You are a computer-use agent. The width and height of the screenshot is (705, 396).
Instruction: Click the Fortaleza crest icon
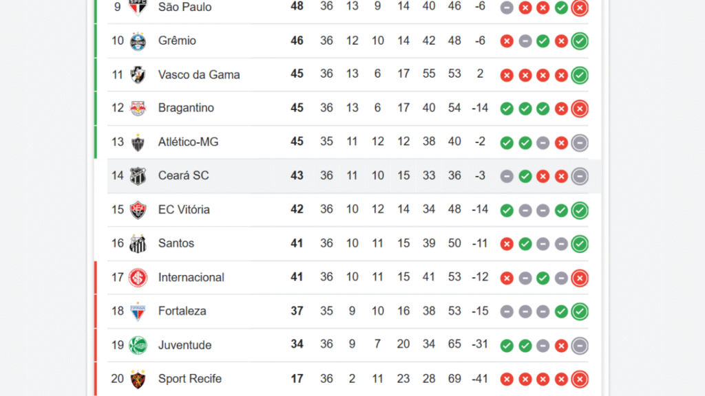point(138,311)
